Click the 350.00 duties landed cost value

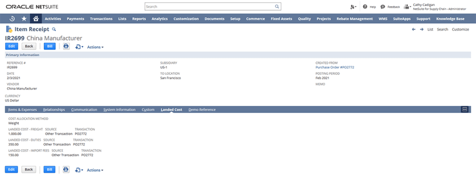pos(13,144)
